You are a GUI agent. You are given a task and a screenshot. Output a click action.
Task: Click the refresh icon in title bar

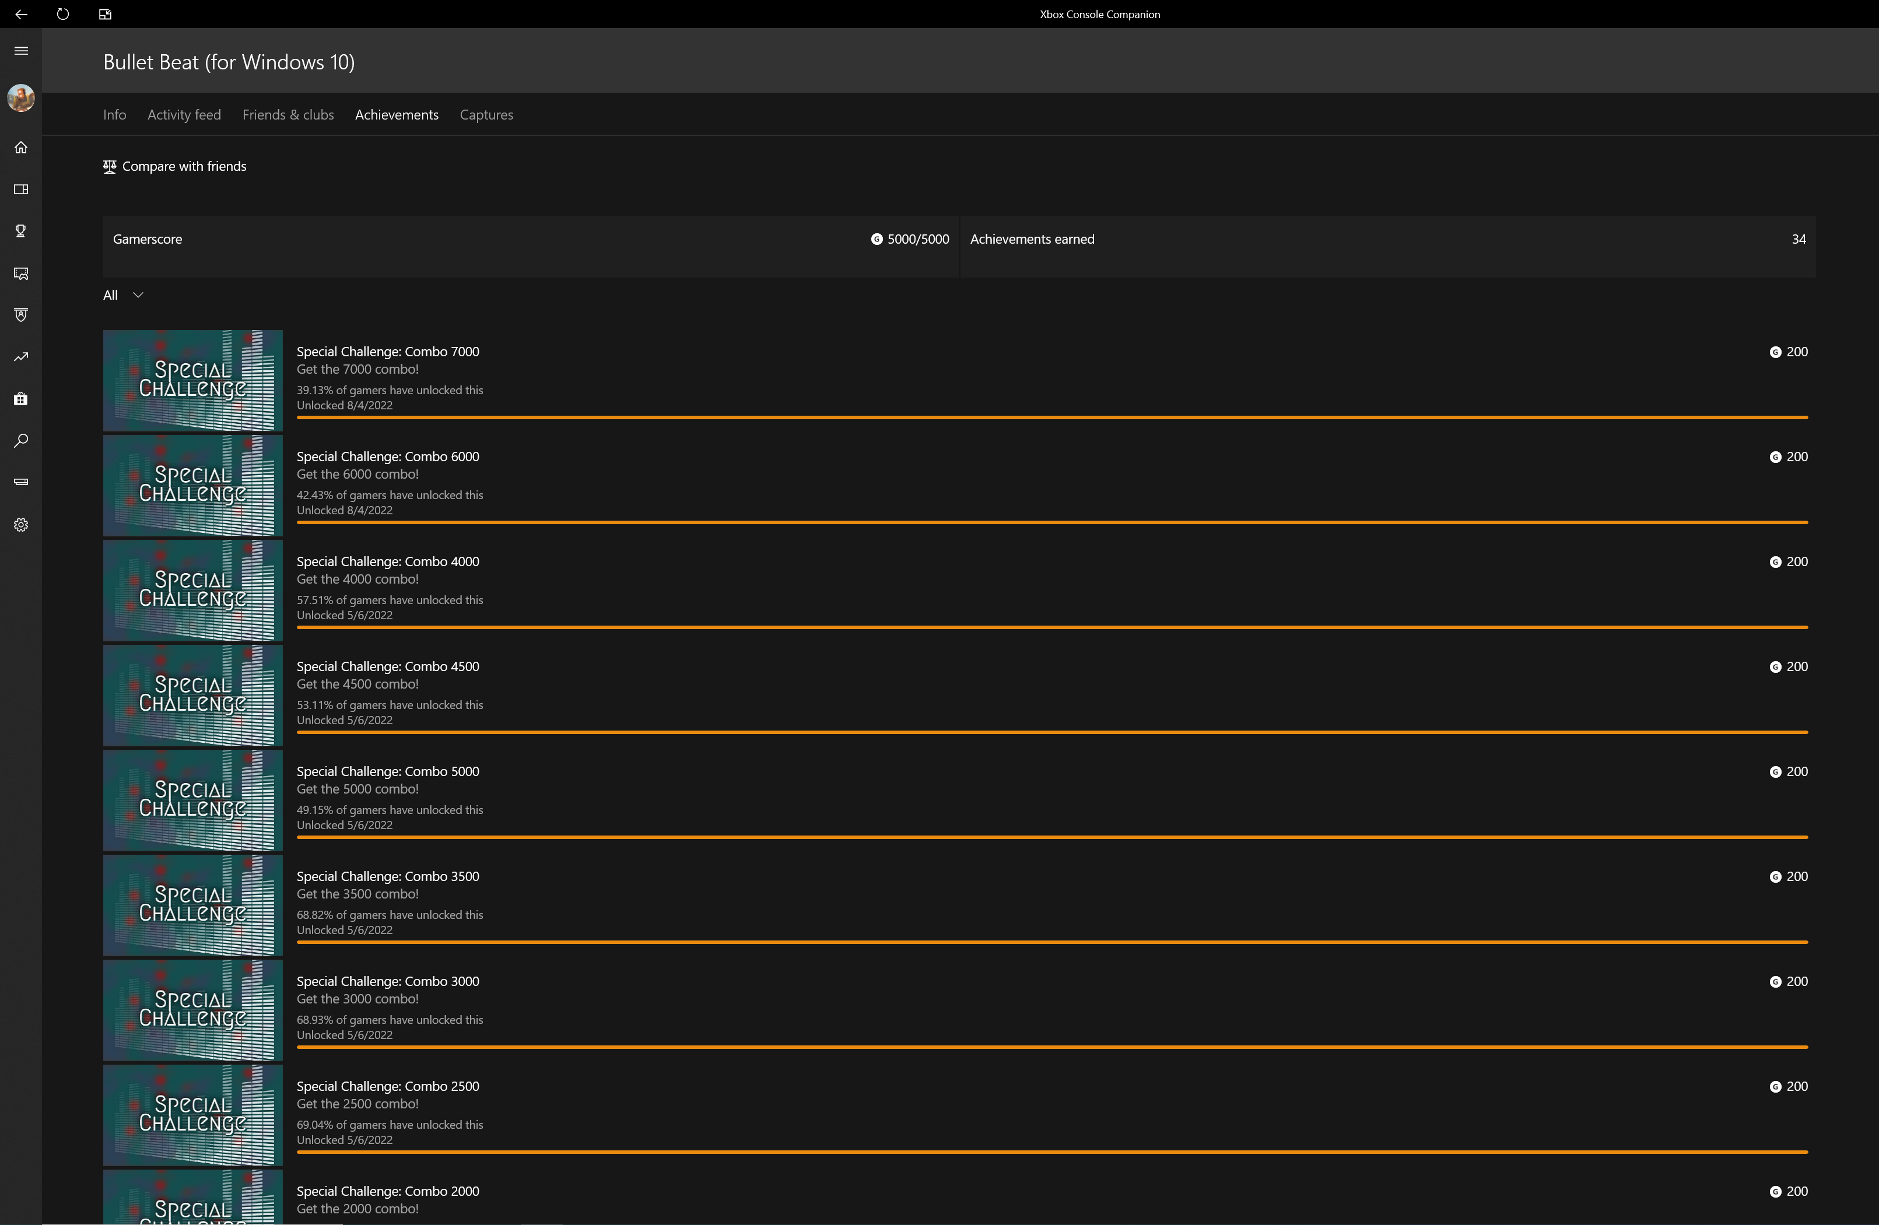pyautogui.click(x=63, y=14)
